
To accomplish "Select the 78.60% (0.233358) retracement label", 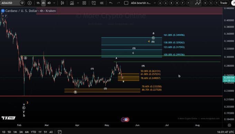I will tap(152, 87).
